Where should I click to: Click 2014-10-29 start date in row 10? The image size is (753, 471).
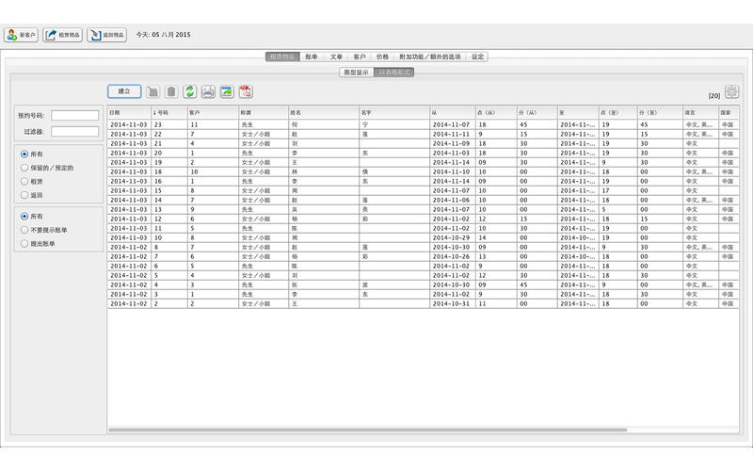click(x=451, y=237)
